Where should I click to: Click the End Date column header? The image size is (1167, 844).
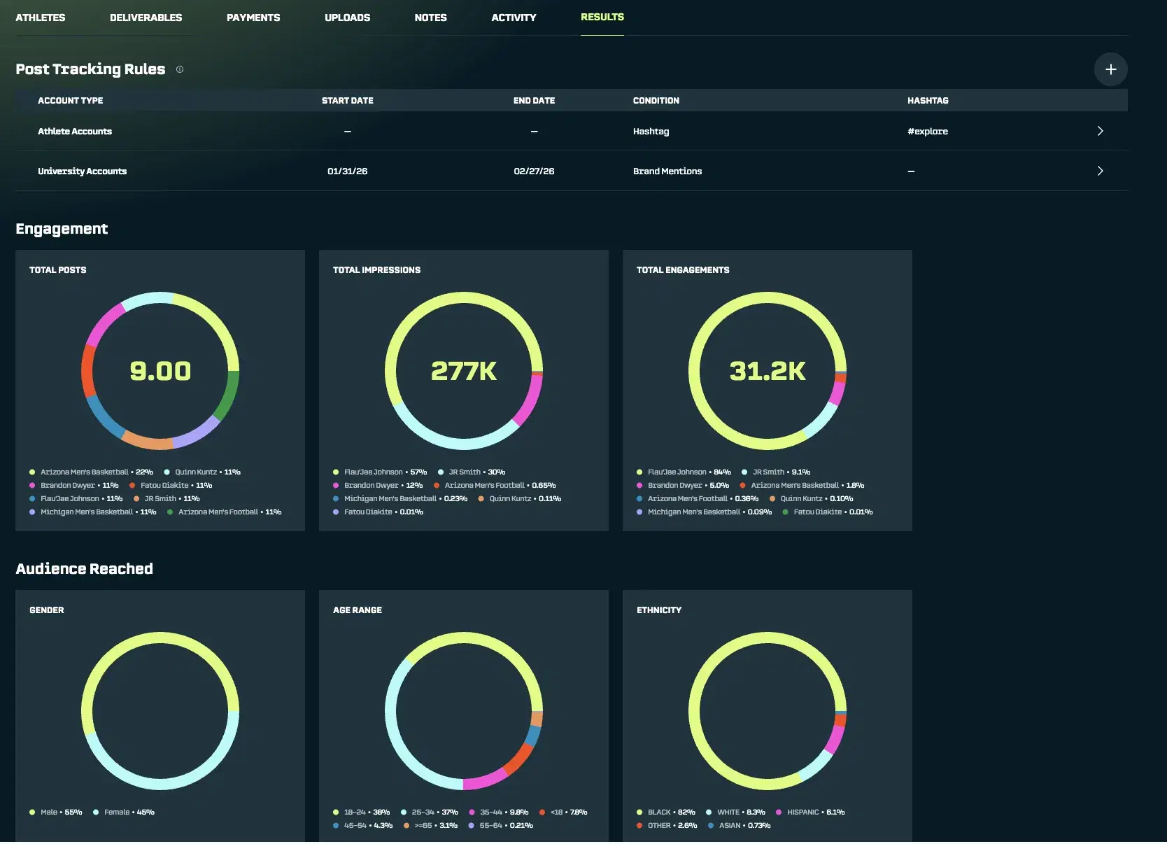click(x=534, y=100)
